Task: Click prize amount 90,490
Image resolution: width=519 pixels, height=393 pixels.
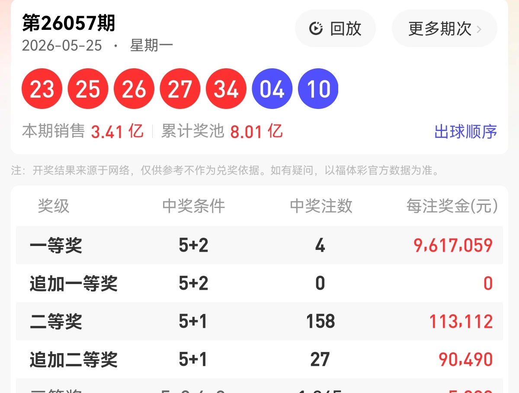Action: tap(466, 360)
